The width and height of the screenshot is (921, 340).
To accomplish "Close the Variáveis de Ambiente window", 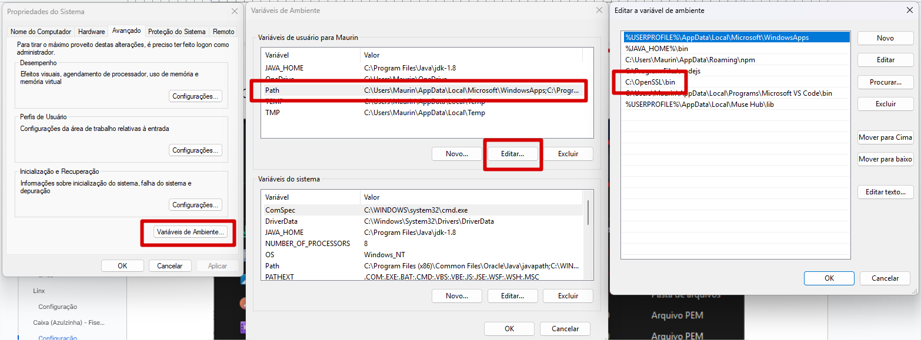I will tap(599, 11).
